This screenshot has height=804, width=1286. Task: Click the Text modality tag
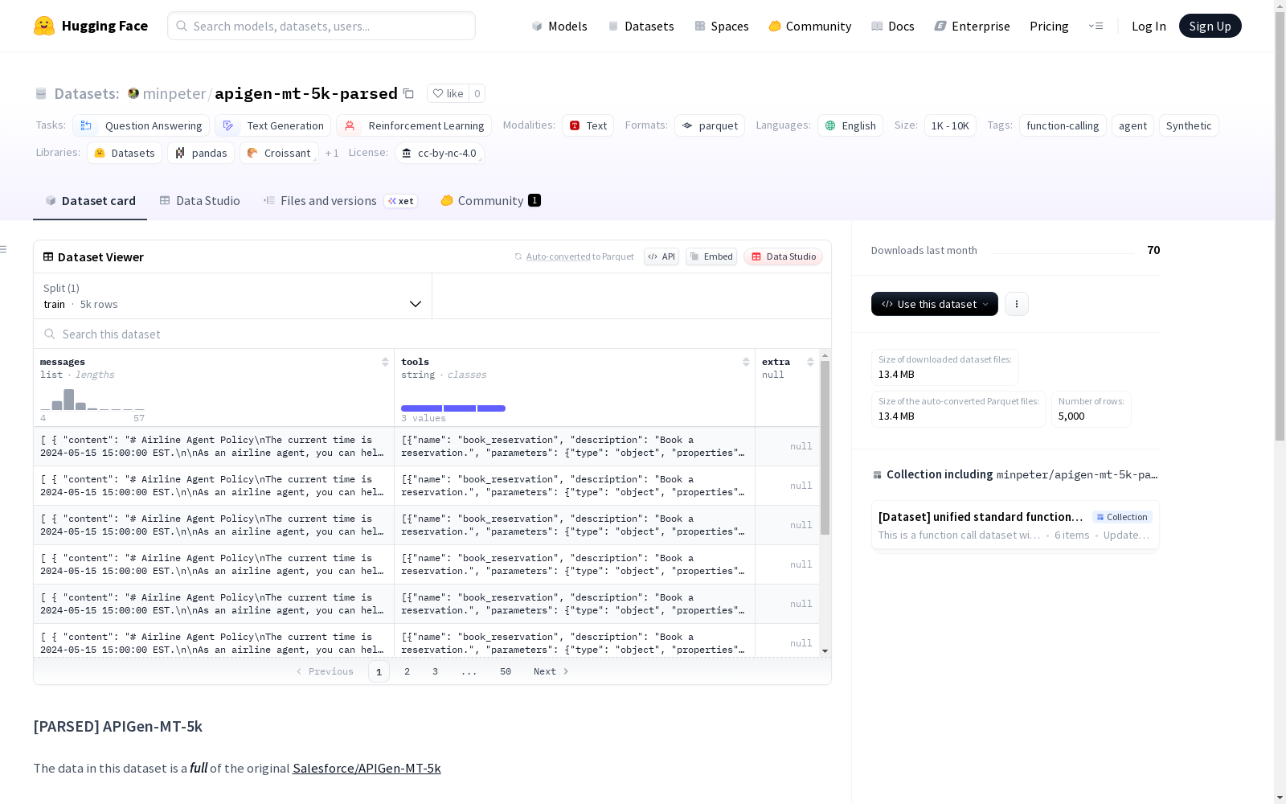(x=588, y=125)
